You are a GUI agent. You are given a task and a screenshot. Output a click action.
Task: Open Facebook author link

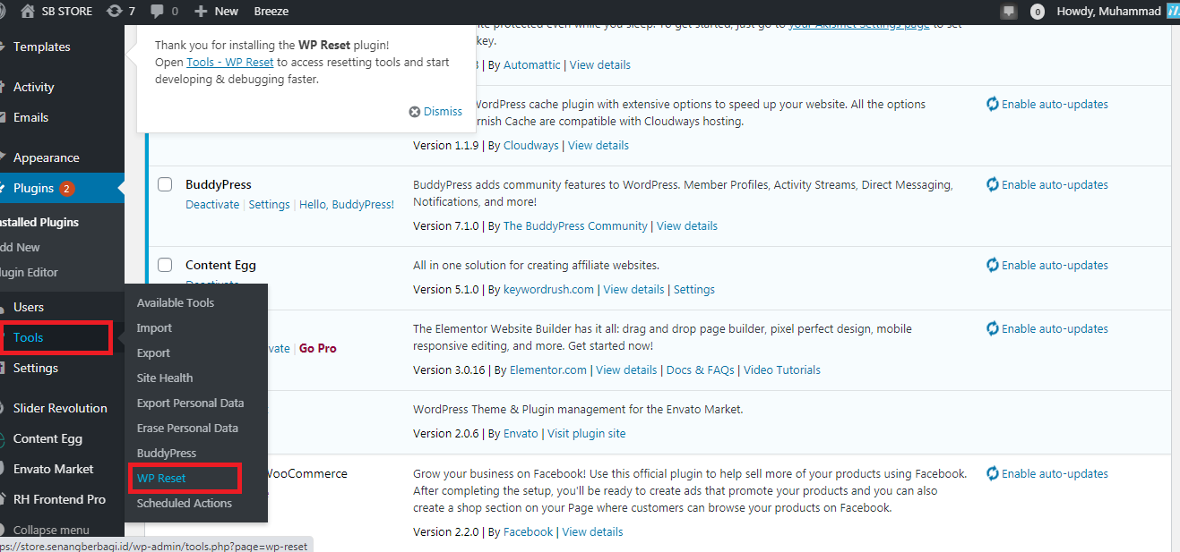pyautogui.click(x=529, y=531)
